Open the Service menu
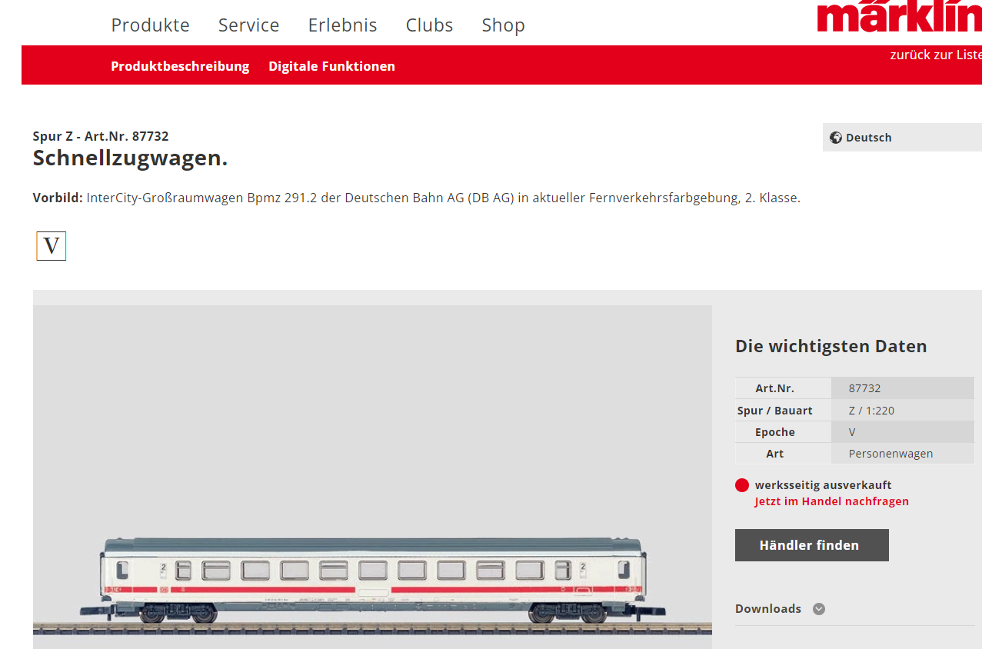The height and width of the screenshot is (649, 982). (248, 25)
